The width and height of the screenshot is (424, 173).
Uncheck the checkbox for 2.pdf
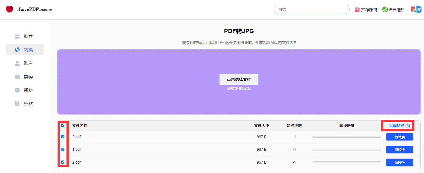(63, 162)
